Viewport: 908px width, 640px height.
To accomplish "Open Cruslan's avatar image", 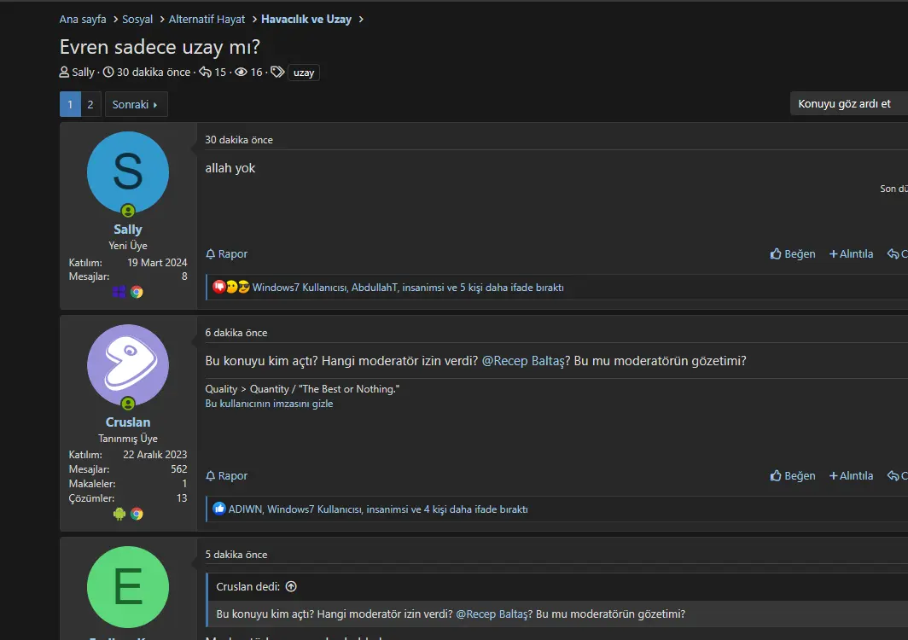I will [x=128, y=365].
